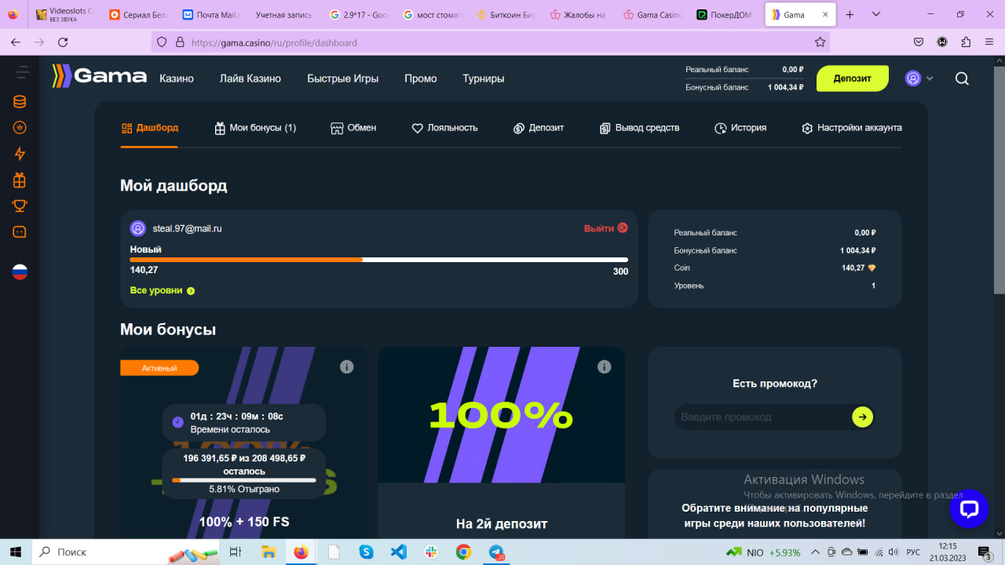The width and height of the screenshot is (1005, 565).
Task: Click the yellow Депозит button
Action: (x=853, y=78)
